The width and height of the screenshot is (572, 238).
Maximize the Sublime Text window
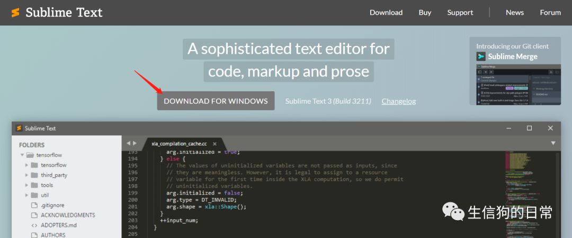[529, 128]
